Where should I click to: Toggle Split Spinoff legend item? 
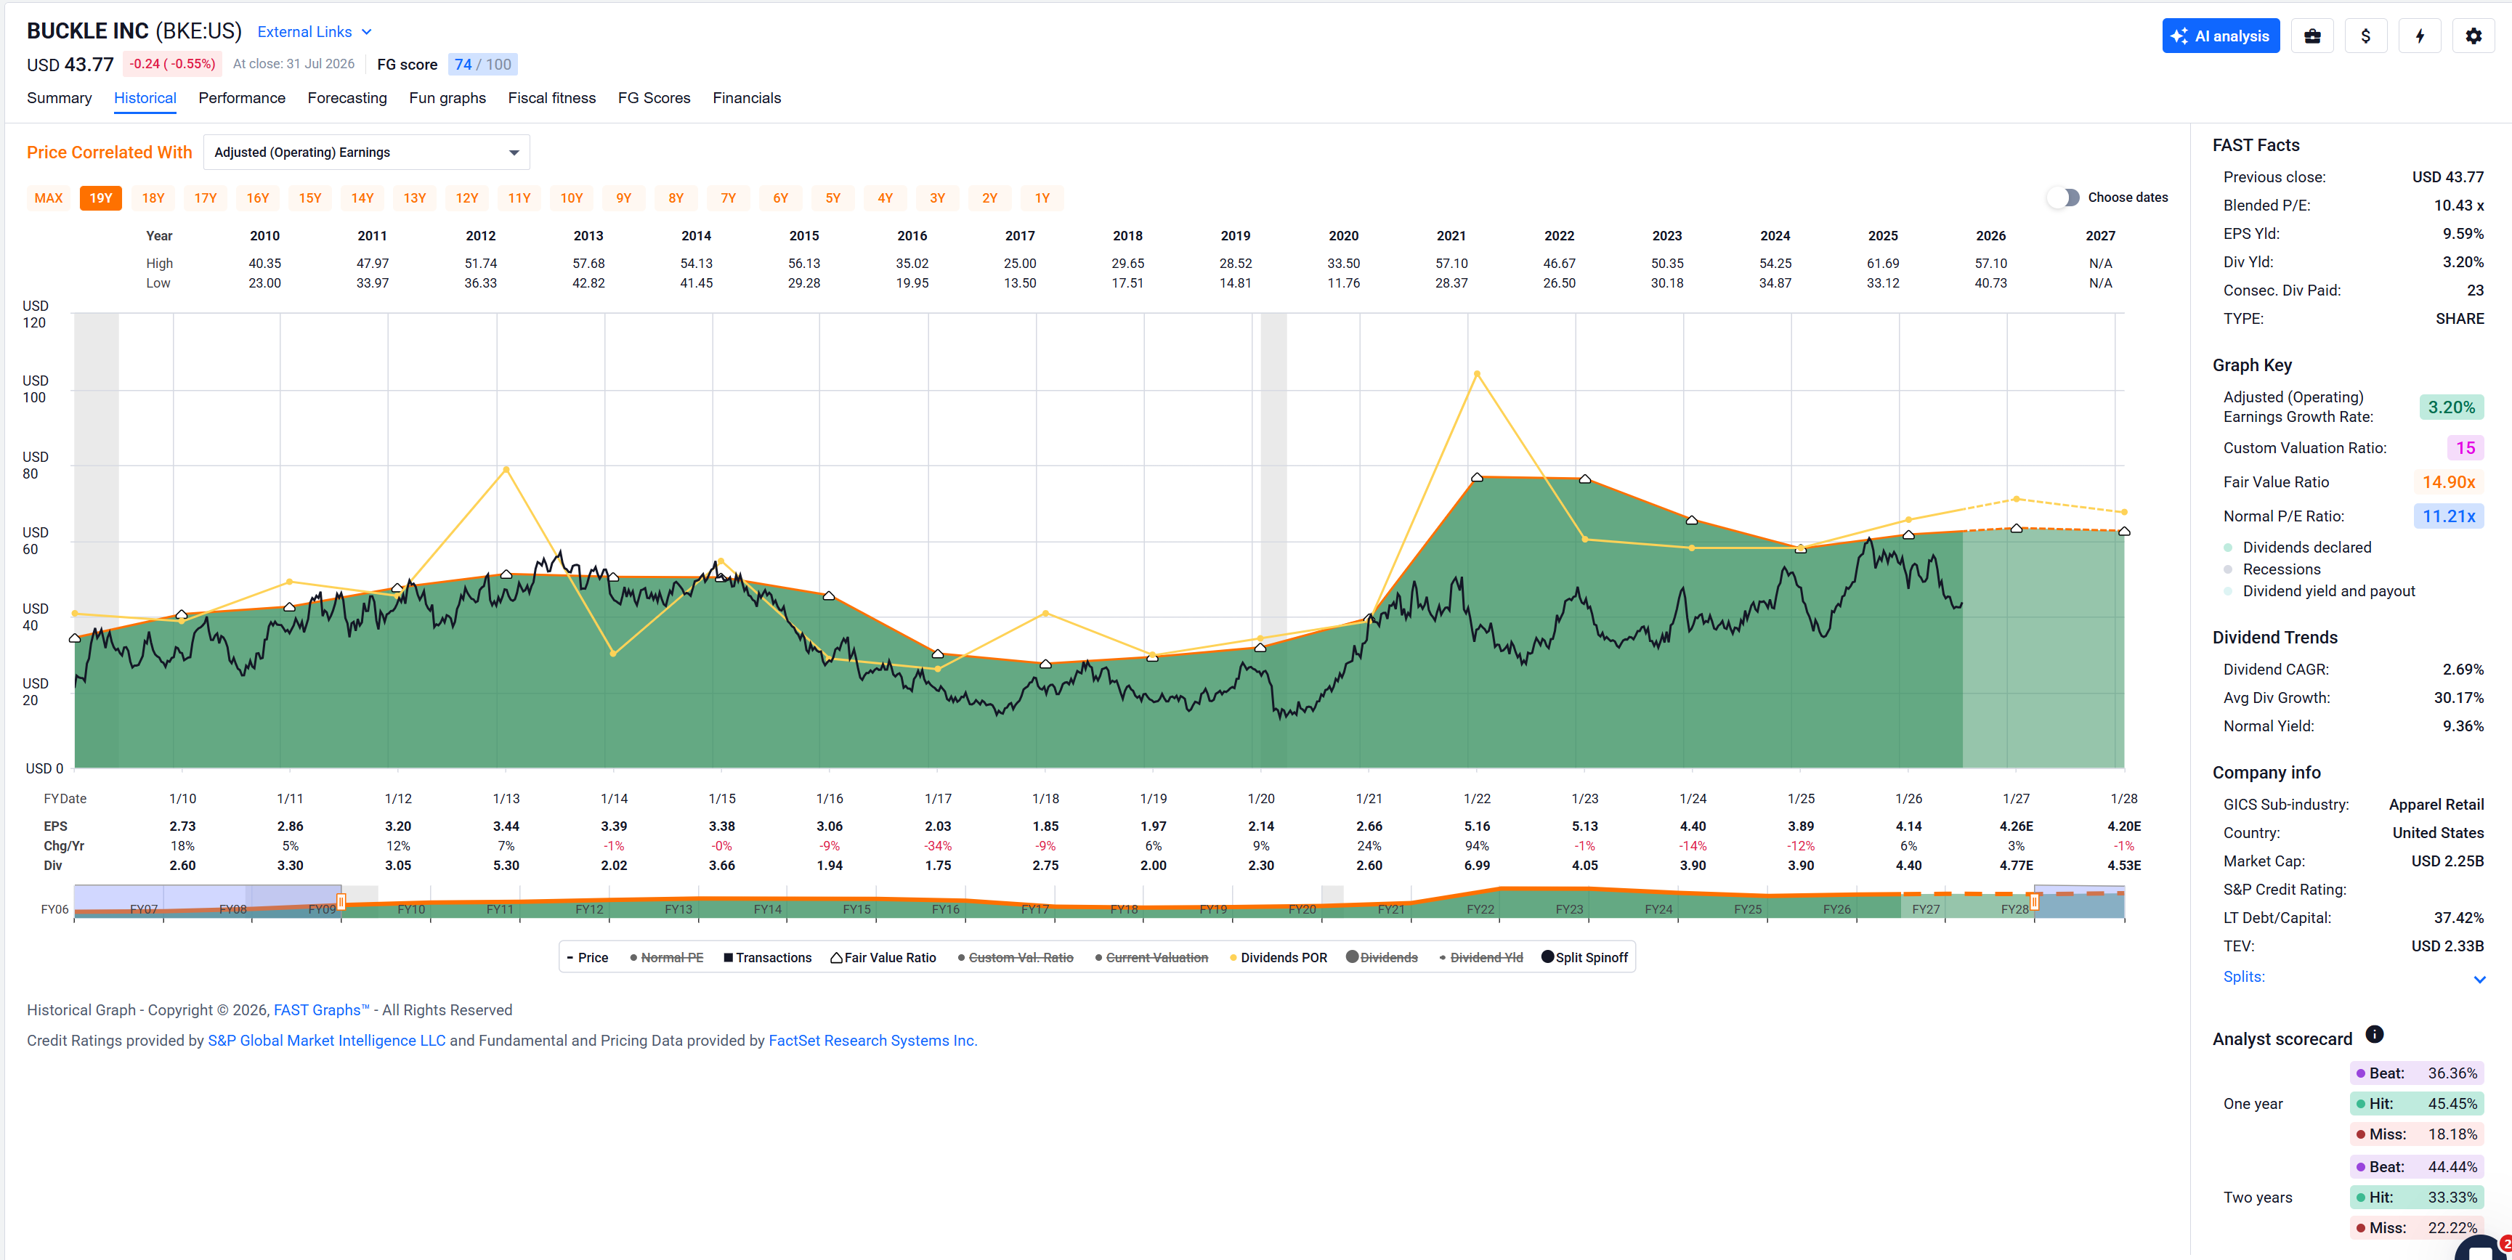(1584, 958)
